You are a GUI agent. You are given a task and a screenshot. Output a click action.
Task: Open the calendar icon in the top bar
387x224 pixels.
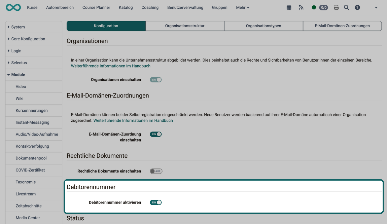coord(289,8)
